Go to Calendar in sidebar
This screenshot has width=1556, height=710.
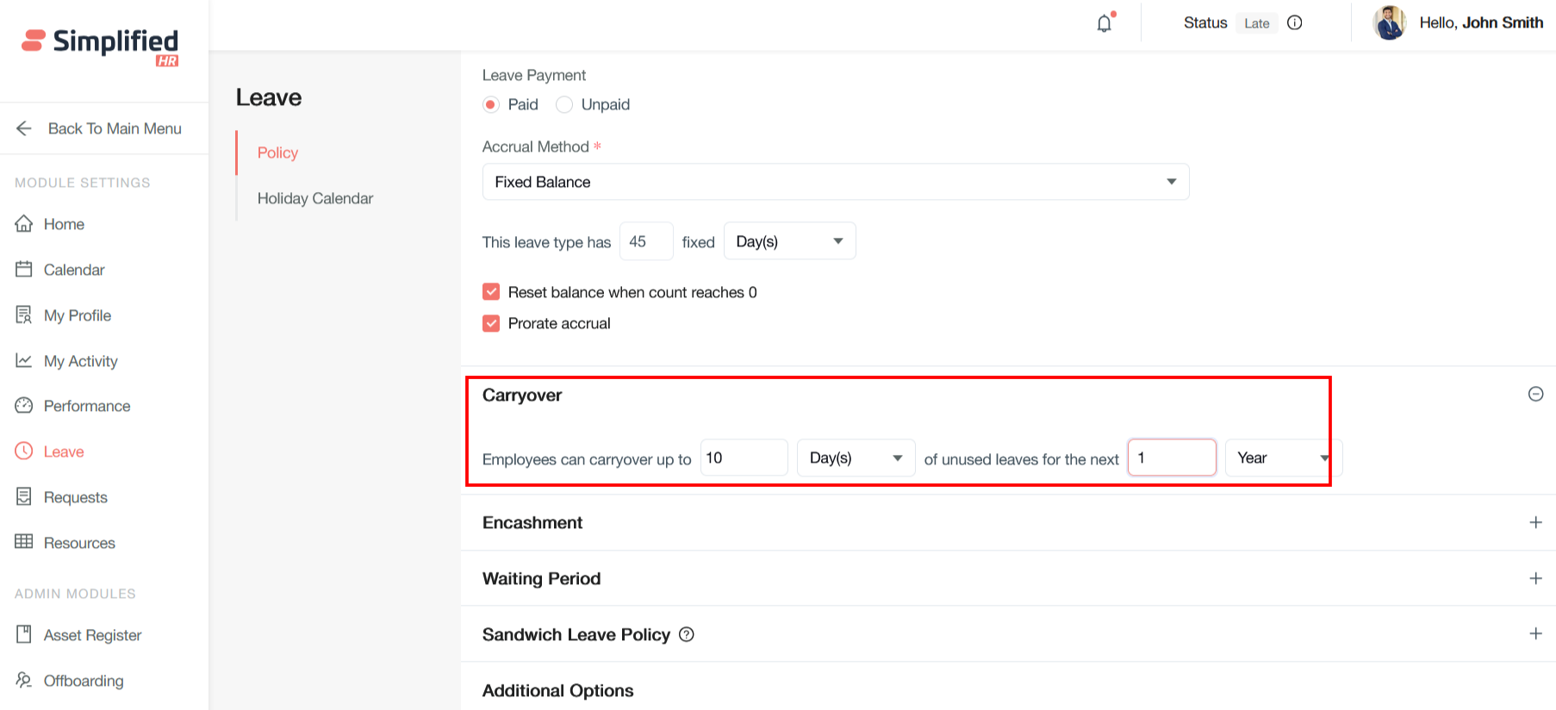click(73, 270)
